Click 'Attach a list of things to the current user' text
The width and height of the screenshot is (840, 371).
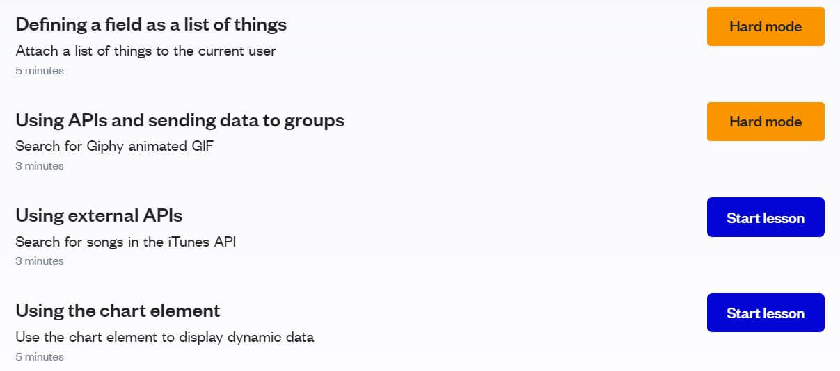145,51
